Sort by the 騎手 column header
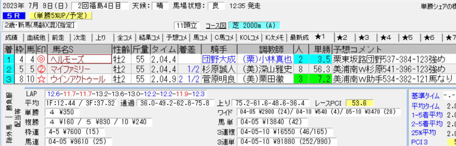The image size is (456, 146). click(x=219, y=50)
